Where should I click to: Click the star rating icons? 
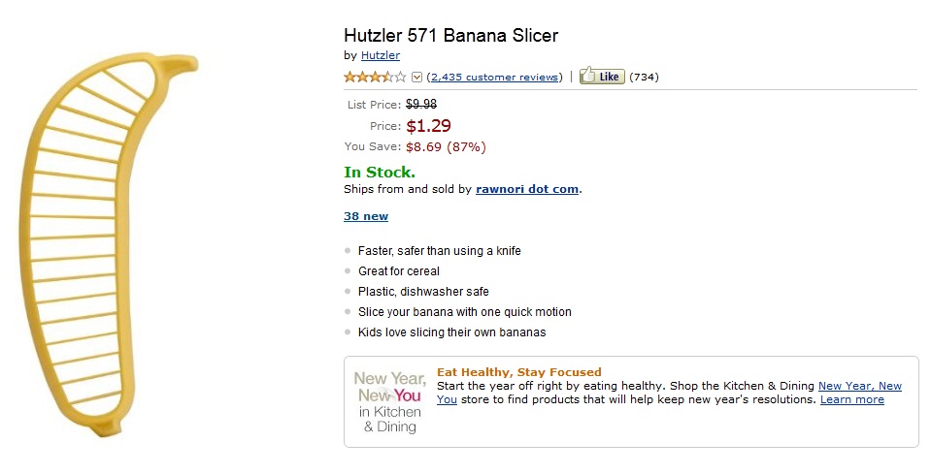click(375, 78)
